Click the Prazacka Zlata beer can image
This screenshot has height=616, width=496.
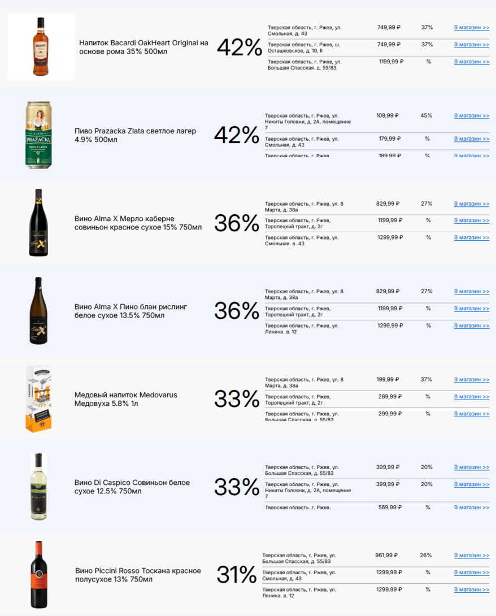click(x=41, y=135)
